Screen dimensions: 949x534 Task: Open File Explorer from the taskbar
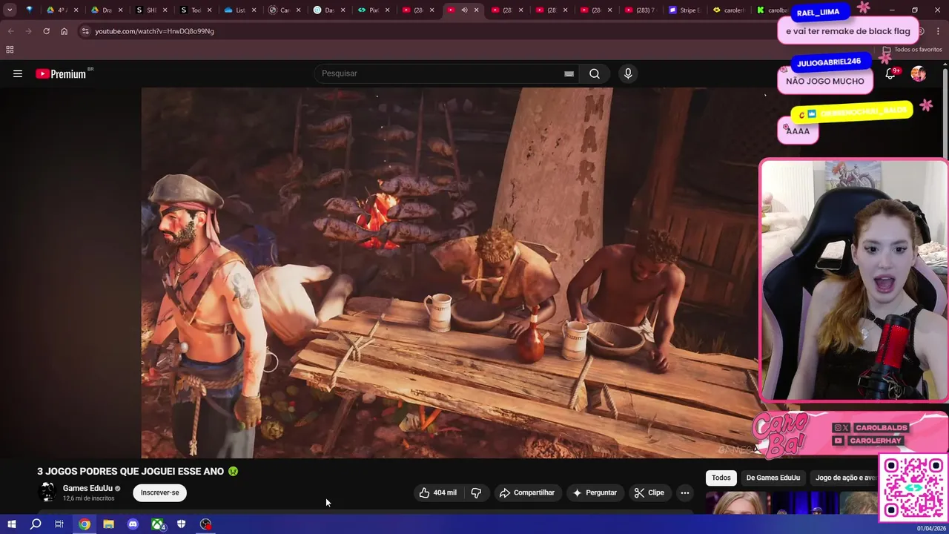point(108,524)
